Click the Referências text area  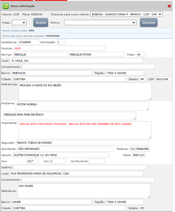[85, 91]
